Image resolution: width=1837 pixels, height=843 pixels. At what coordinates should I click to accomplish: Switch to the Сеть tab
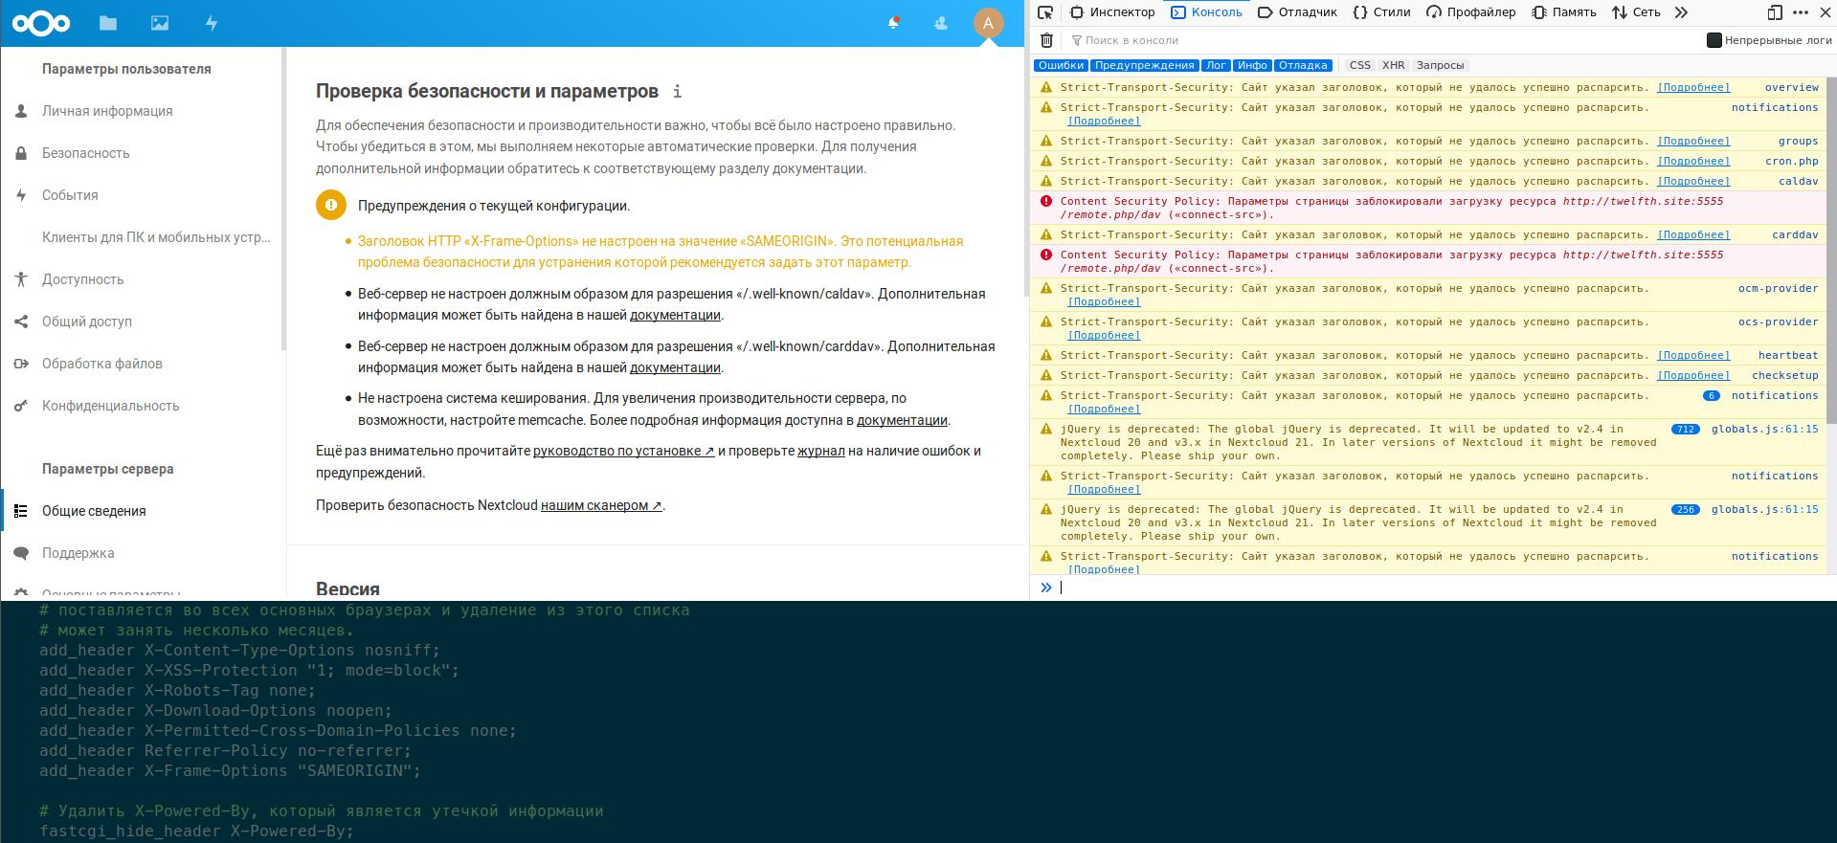coord(1636,12)
